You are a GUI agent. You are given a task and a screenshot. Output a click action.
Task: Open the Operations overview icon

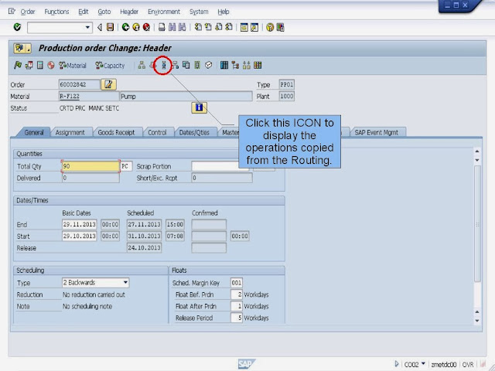(164, 65)
